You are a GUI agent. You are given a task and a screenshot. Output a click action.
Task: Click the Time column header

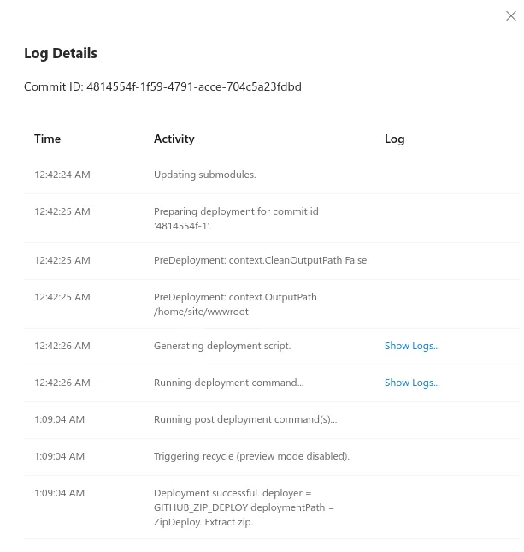click(48, 139)
